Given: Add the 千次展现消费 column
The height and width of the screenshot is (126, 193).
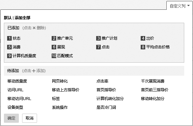Looking at the screenshot, I should tap(153, 81).
